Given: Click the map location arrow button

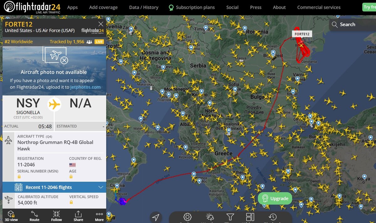Looking at the screenshot, I should [156, 217].
